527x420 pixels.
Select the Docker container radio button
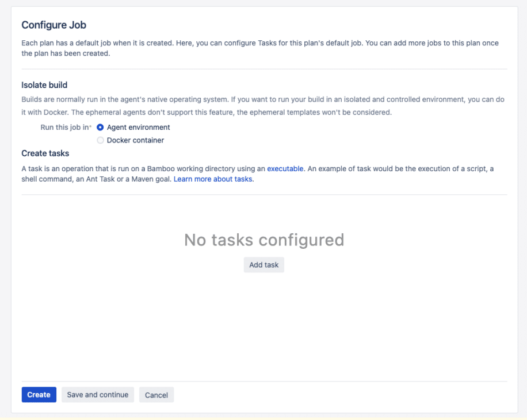coord(101,140)
